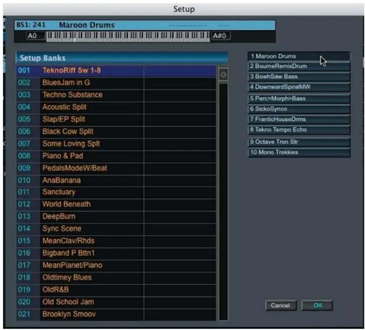365x330 pixels.
Task: Select 019 OldR&B
Action: pyautogui.click(x=116, y=290)
